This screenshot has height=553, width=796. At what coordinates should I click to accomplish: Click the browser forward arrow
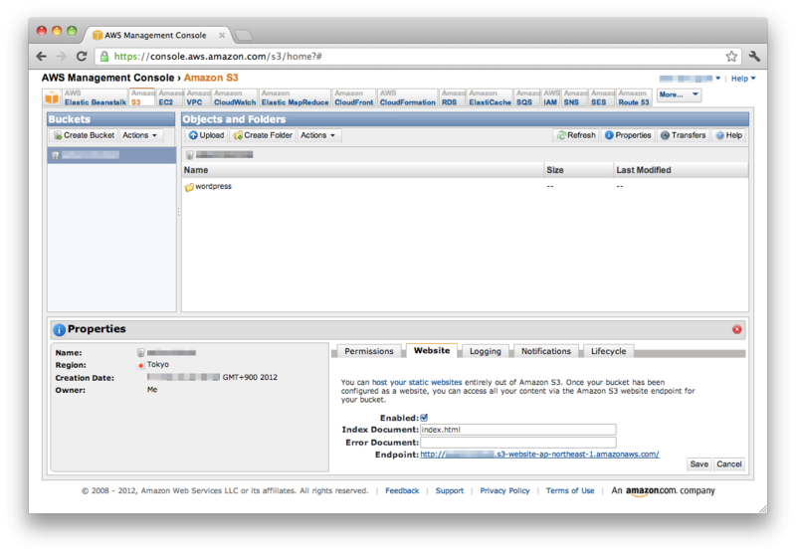62,57
